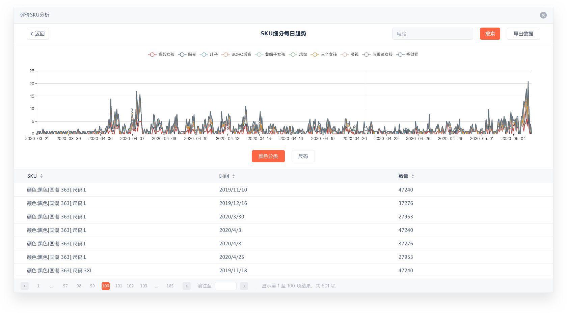
Task: Select the 2020/4/25 date cell
Action: 232,257
